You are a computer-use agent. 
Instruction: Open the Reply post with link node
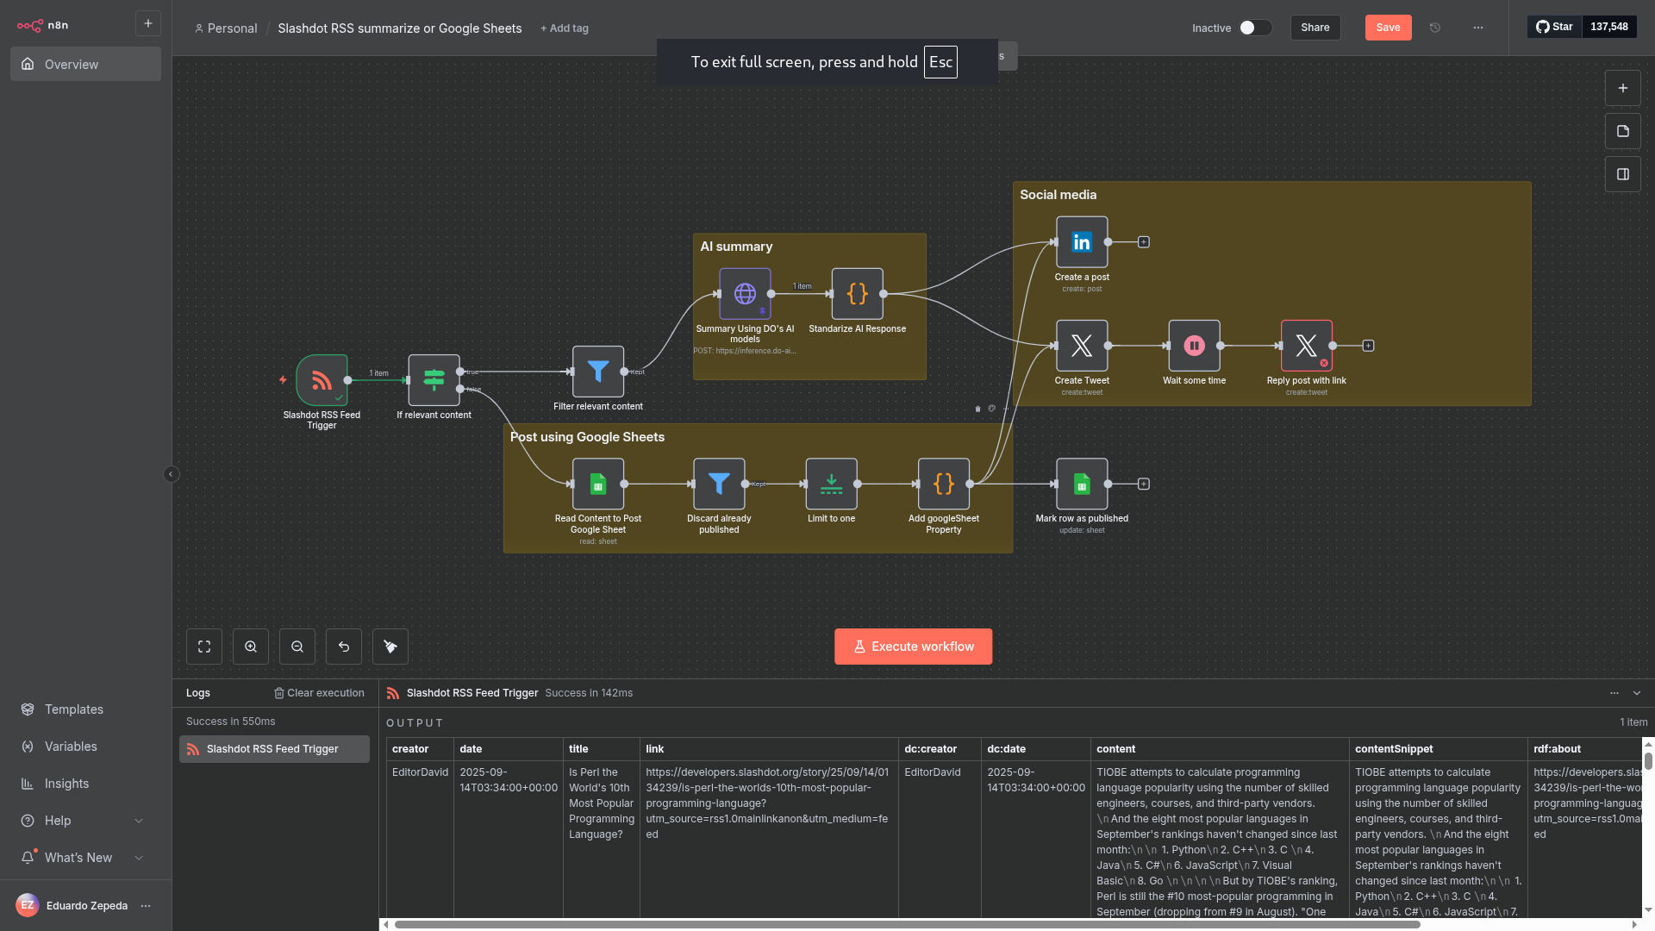click(x=1306, y=346)
